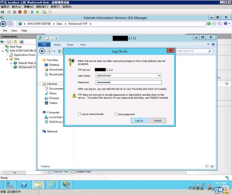The width and height of the screenshot is (232, 195).
Task: Click IIS Manager refresh page icon
Action: pyautogui.click(x=209, y=24)
